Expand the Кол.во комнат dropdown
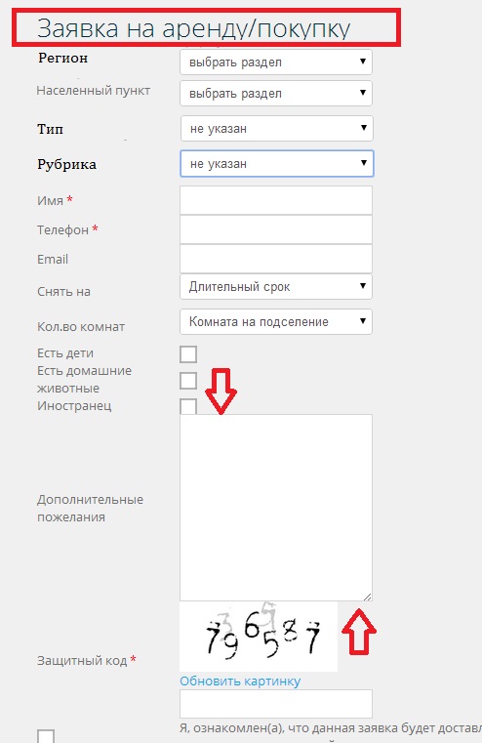 pyautogui.click(x=276, y=322)
